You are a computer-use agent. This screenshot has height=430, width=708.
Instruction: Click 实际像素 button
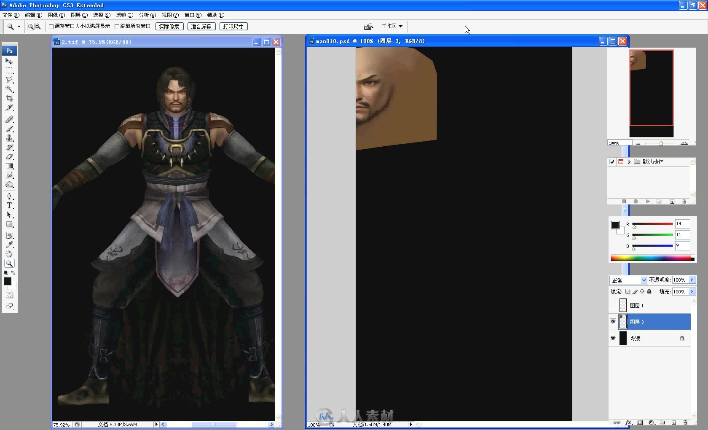(x=169, y=27)
